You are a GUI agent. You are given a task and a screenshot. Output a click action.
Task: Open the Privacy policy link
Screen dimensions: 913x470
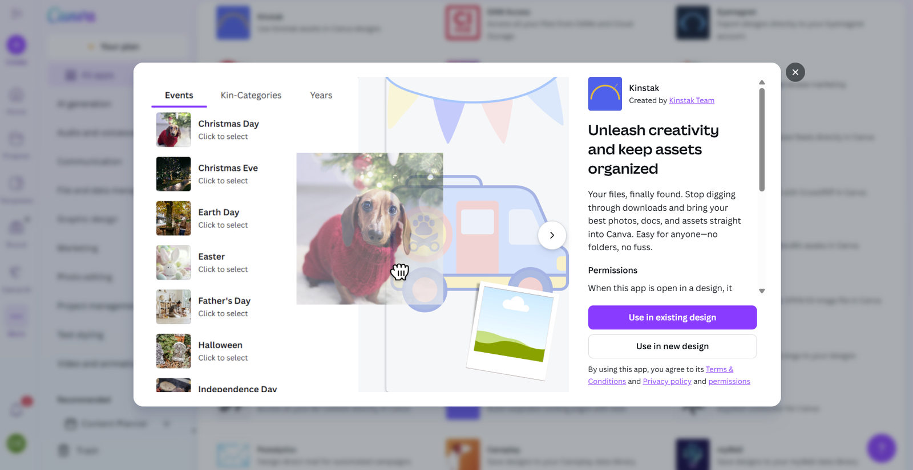667,381
